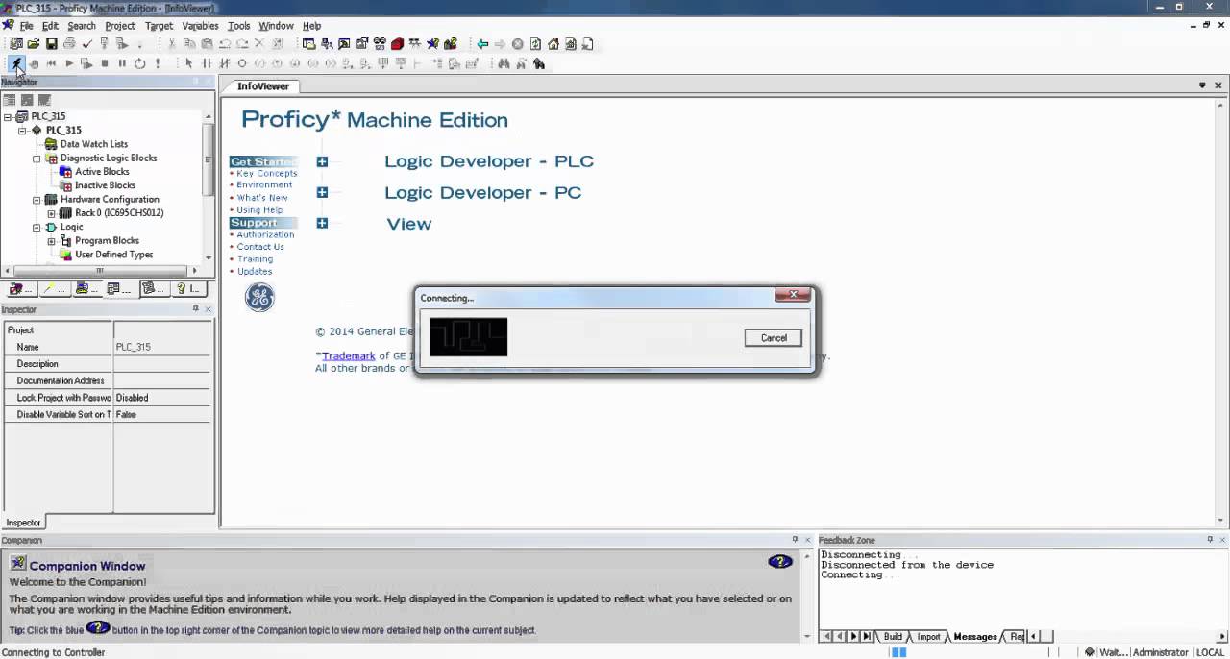Viewport: 1230px width, 659px height.
Task: Open the Variables menu
Action: [200, 26]
